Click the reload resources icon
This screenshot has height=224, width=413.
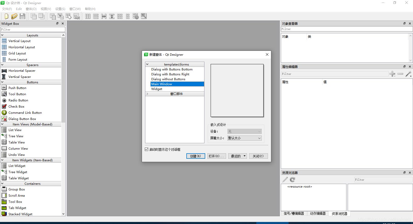click(292, 180)
